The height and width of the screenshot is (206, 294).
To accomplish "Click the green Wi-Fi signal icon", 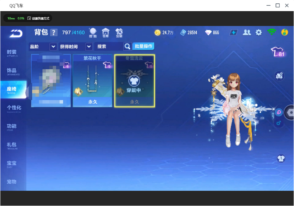I will 272,32.
